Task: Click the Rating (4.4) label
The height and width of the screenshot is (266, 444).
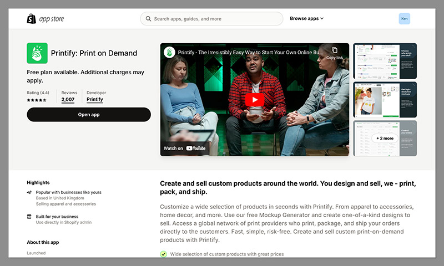Action: tap(38, 93)
